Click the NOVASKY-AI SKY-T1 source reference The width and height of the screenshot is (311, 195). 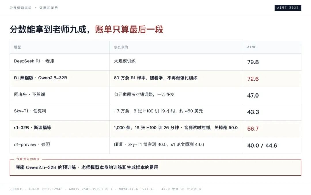[137, 189]
